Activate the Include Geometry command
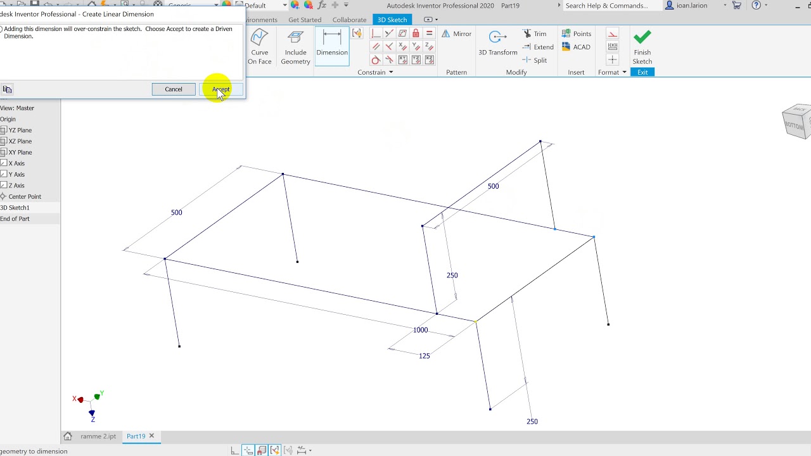This screenshot has height=456, width=811. coord(295,47)
